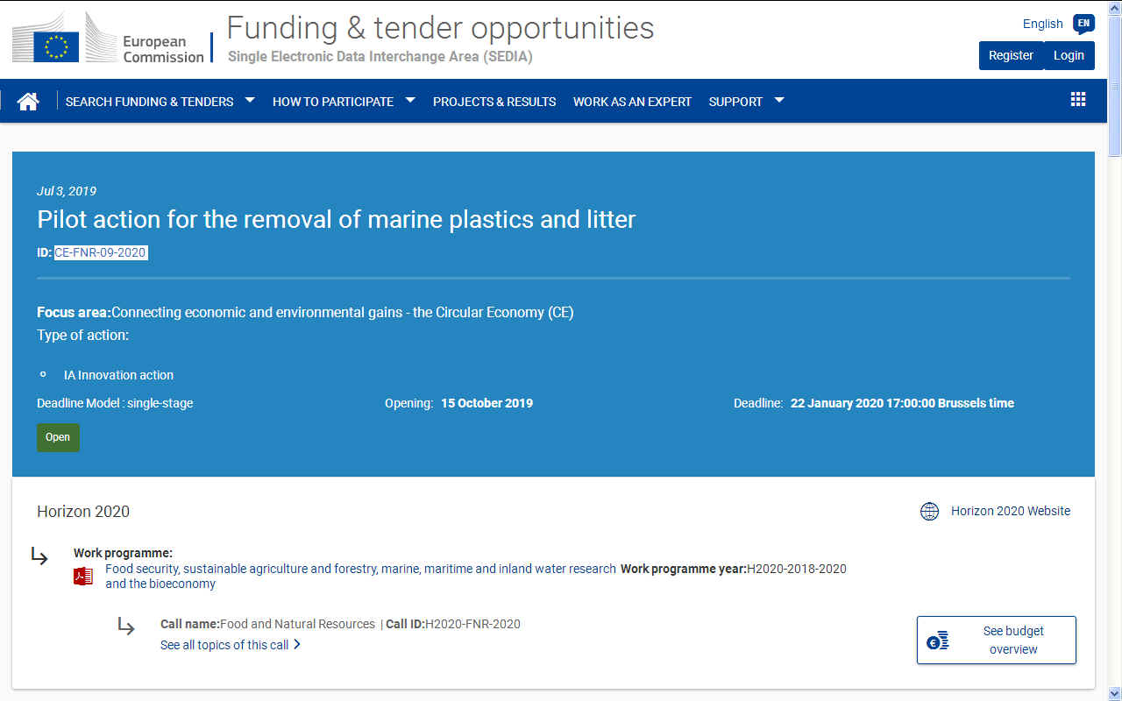Click See budget overview button

coord(997,641)
